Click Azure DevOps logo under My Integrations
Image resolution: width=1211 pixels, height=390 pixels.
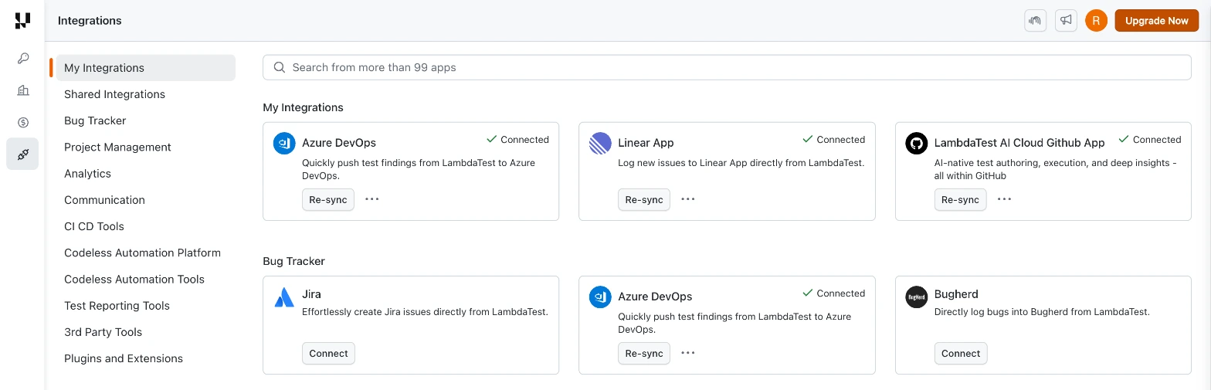click(x=284, y=144)
